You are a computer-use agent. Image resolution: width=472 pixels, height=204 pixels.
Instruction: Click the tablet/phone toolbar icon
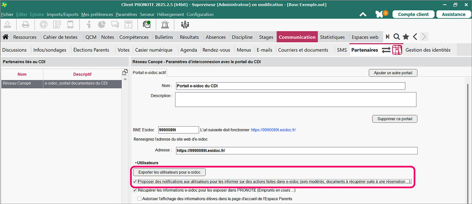(x=70, y=24)
